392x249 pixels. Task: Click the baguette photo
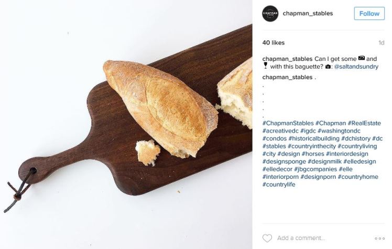click(126, 125)
